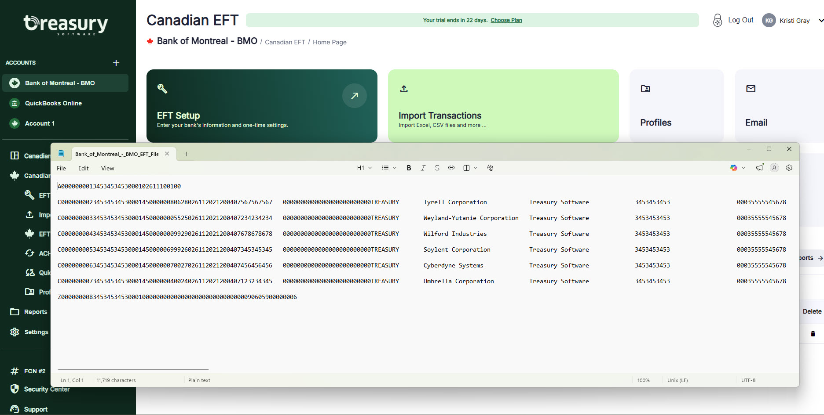Click the Import Transactions upload icon
The image size is (824, 415).
[404, 89]
